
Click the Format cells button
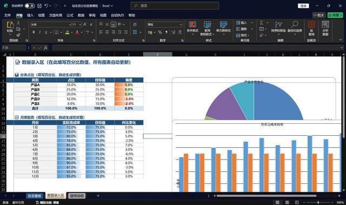point(242,35)
